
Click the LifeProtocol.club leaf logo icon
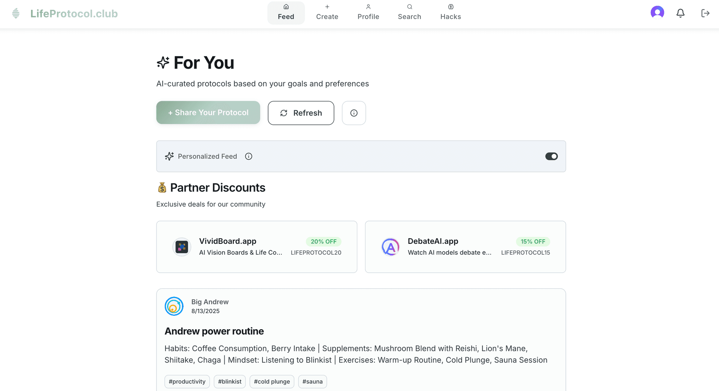click(x=16, y=13)
